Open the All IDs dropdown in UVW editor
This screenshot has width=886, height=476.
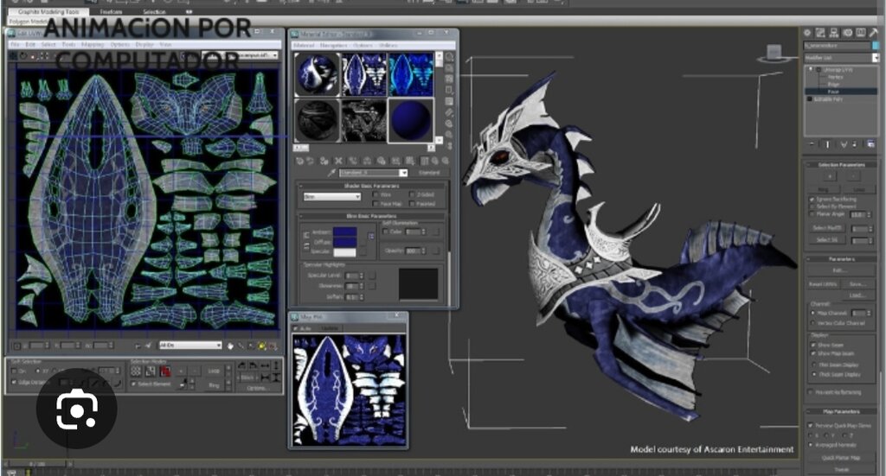(189, 346)
